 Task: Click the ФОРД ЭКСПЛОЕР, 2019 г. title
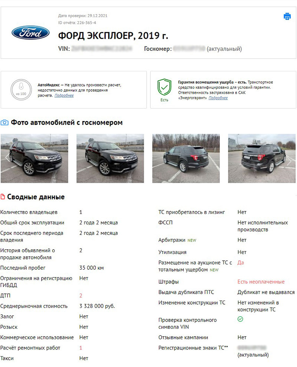pyautogui.click(x=113, y=36)
